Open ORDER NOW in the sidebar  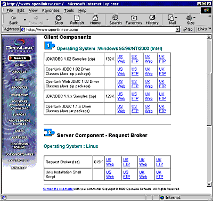coord(19,95)
